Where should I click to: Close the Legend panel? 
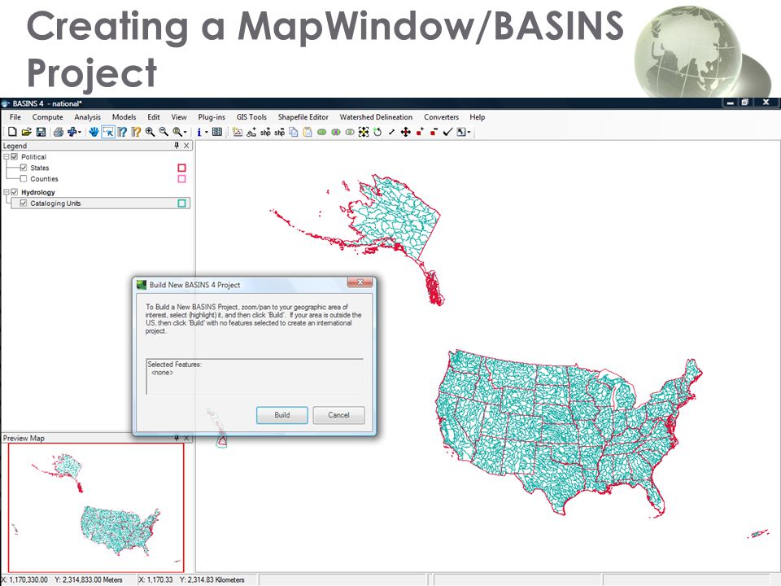(x=186, y=146)
